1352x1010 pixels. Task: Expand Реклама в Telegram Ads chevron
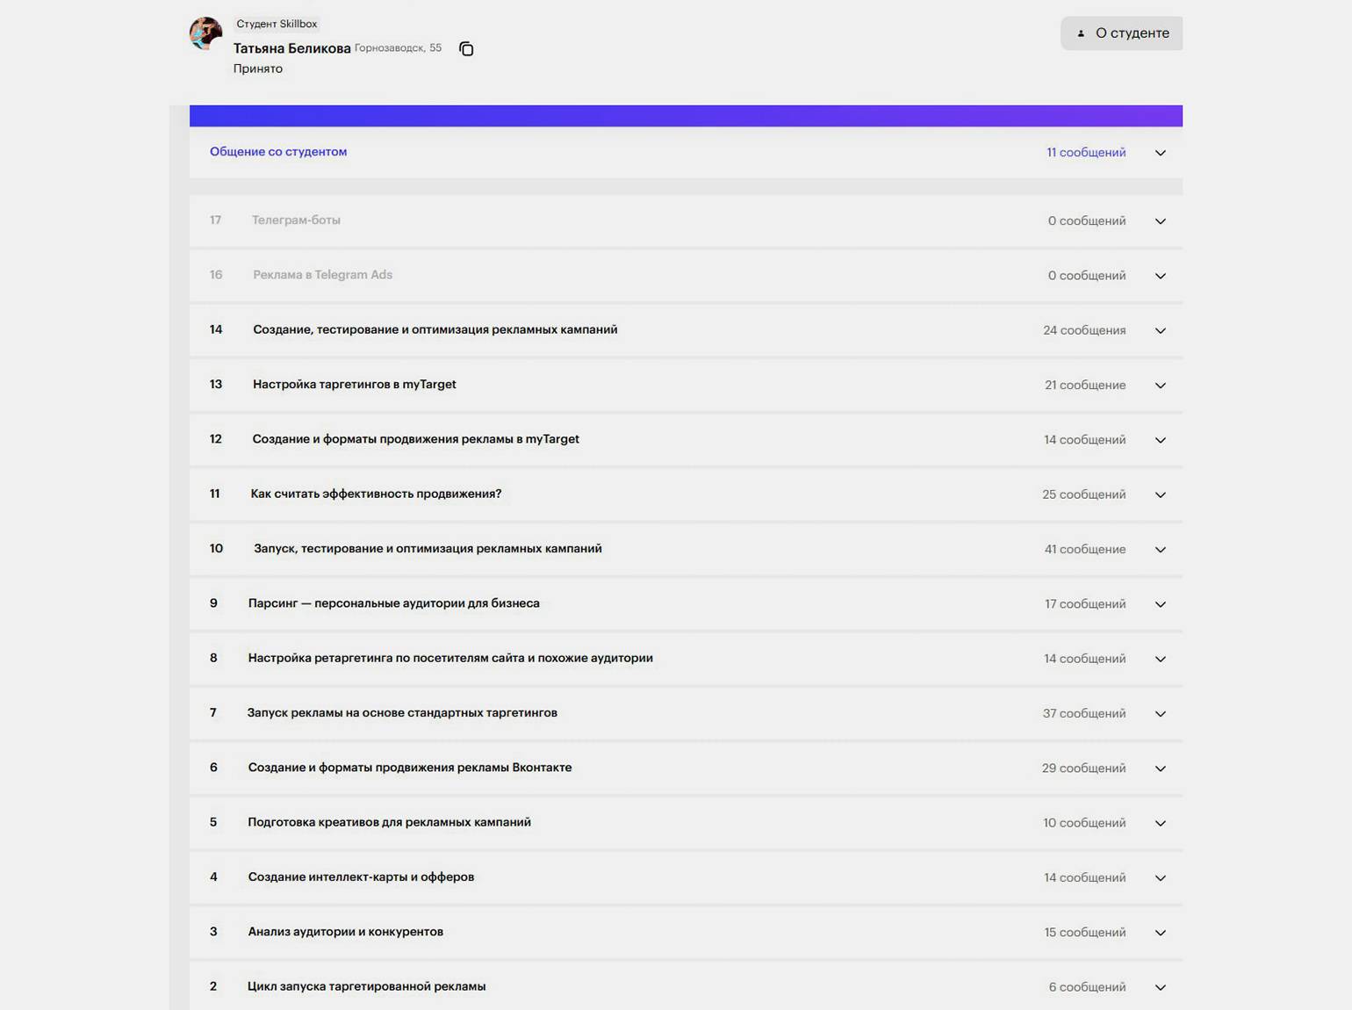(1160, 276)
